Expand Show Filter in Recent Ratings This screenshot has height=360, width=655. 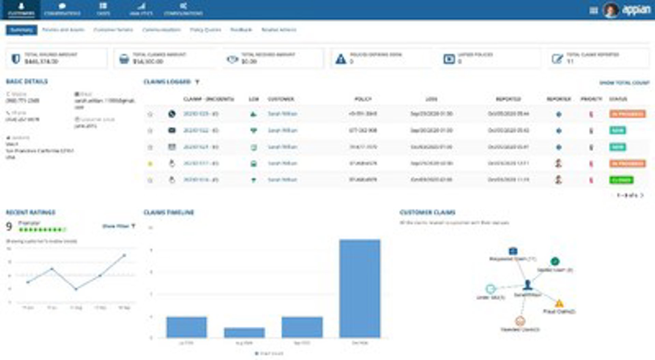click(118, 226)
